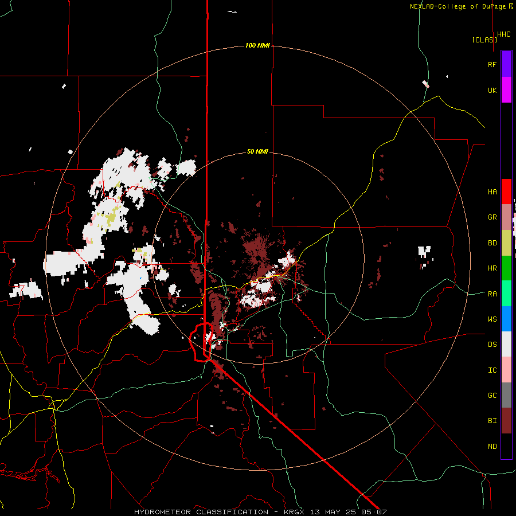Click the HA legend label
The width and height of the screenshot is (516, 516).
point(492,191)
